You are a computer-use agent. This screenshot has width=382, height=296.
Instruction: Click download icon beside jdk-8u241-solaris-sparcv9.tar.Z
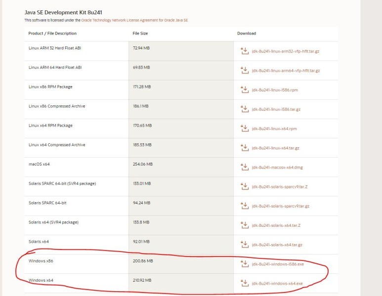point(245,186)
